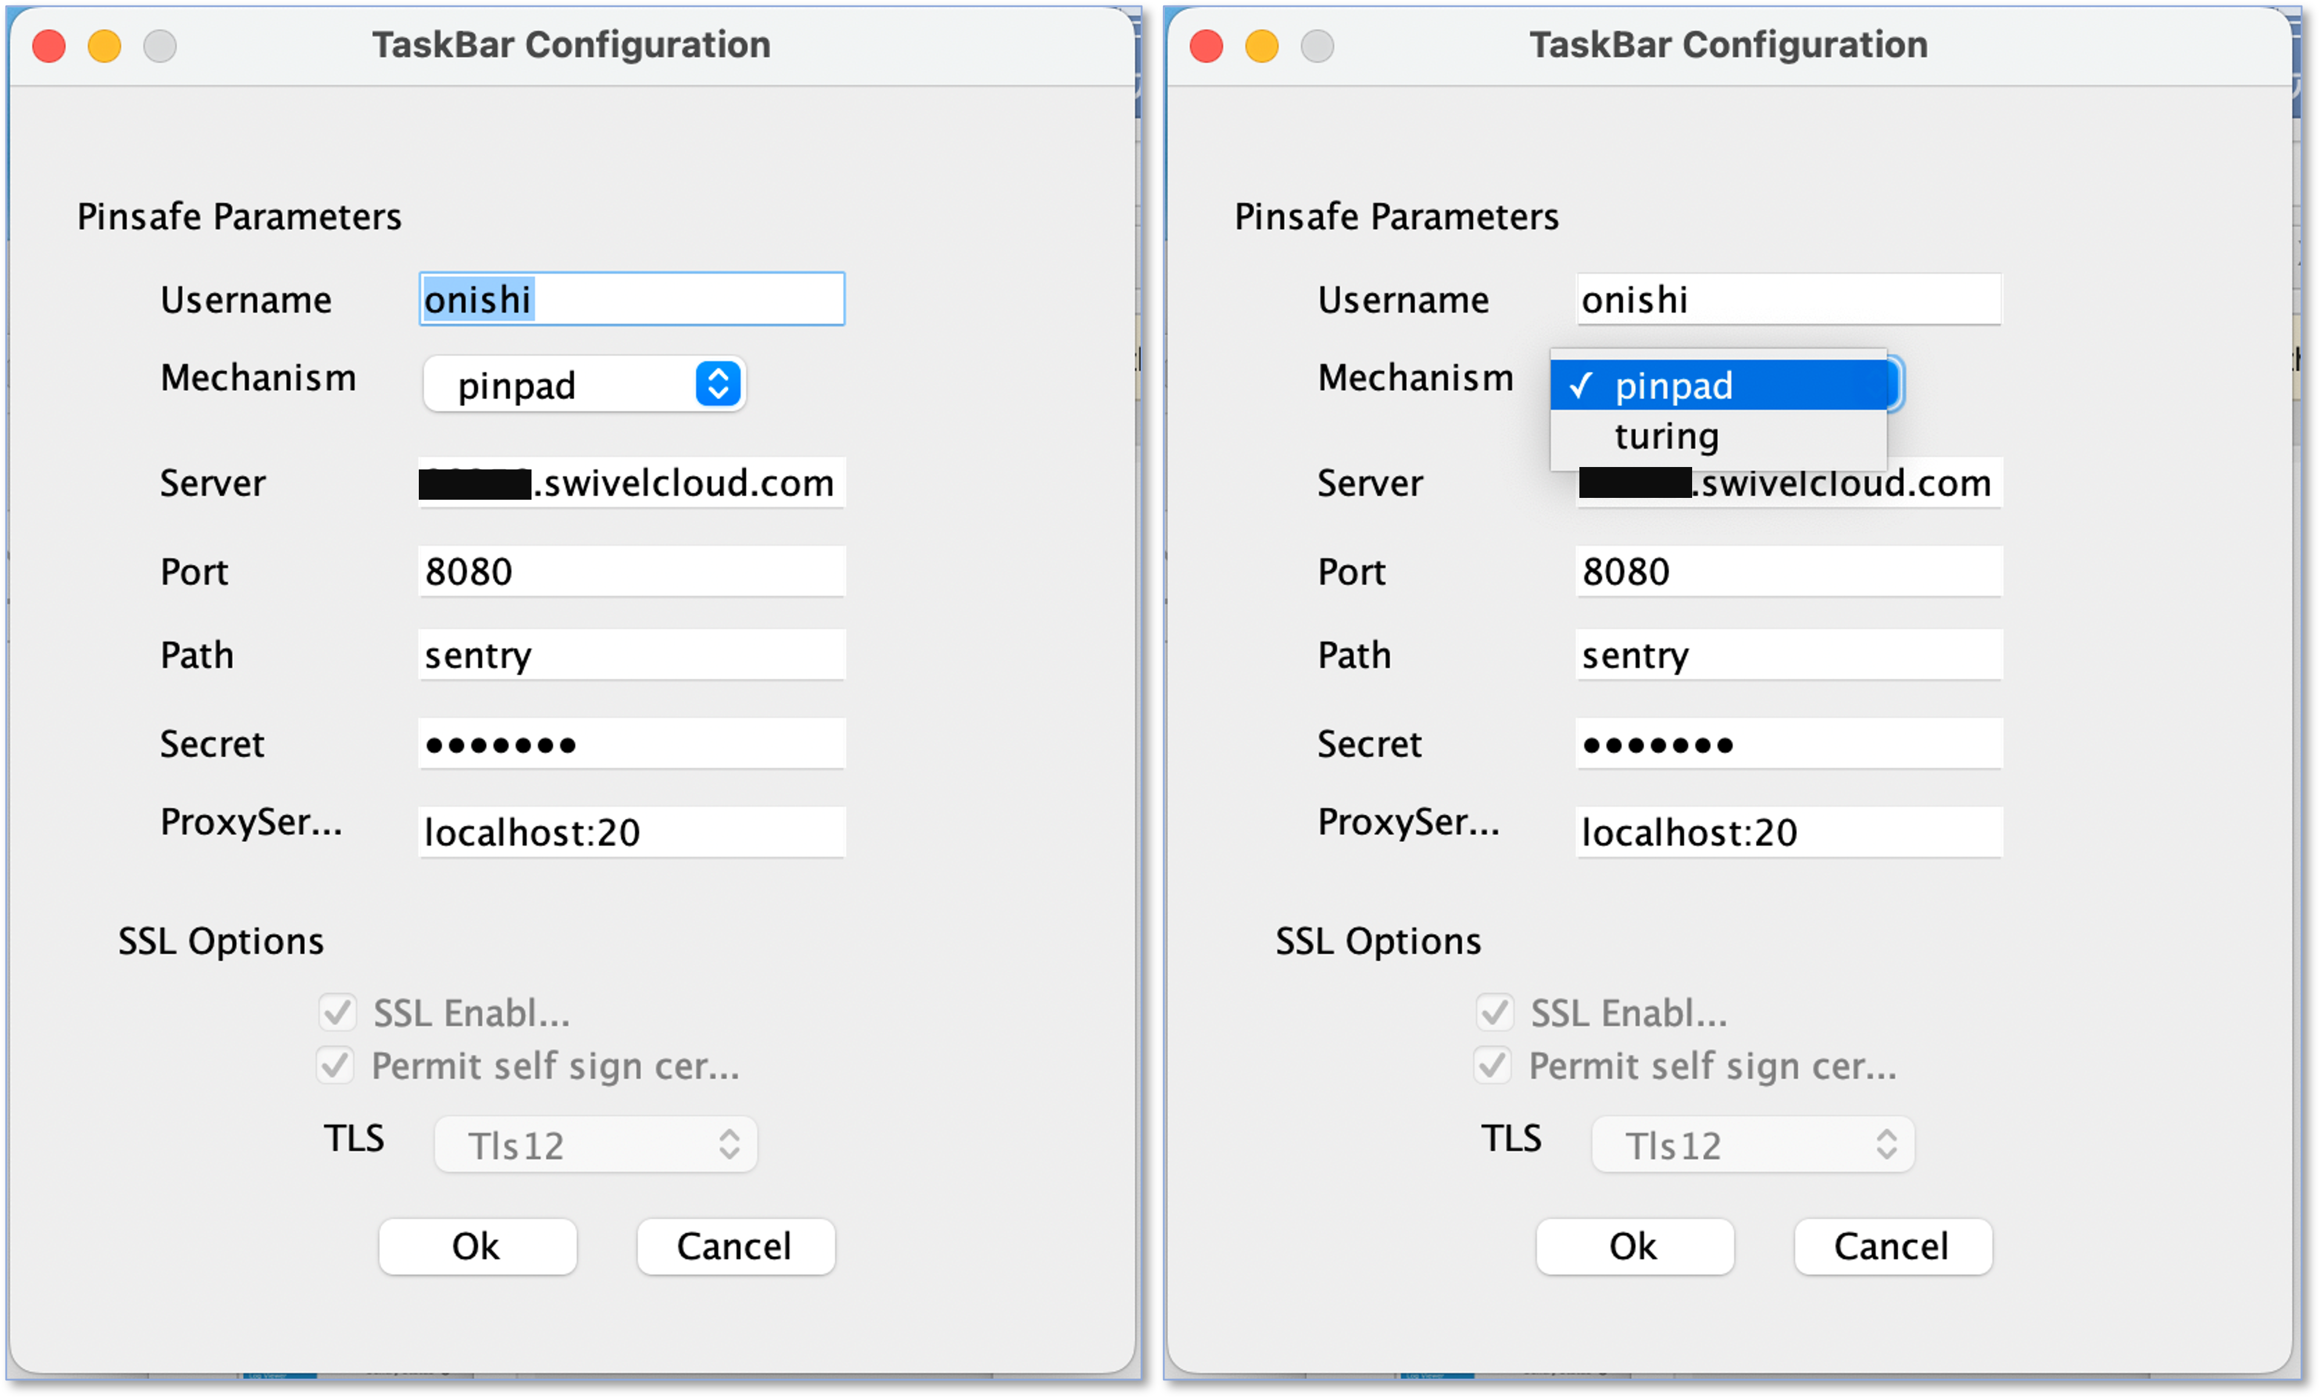Viewport: 2320px width, 1398px height.
Task: Confirm with Ok button in right dialog
Action: click(1635, 1247)
